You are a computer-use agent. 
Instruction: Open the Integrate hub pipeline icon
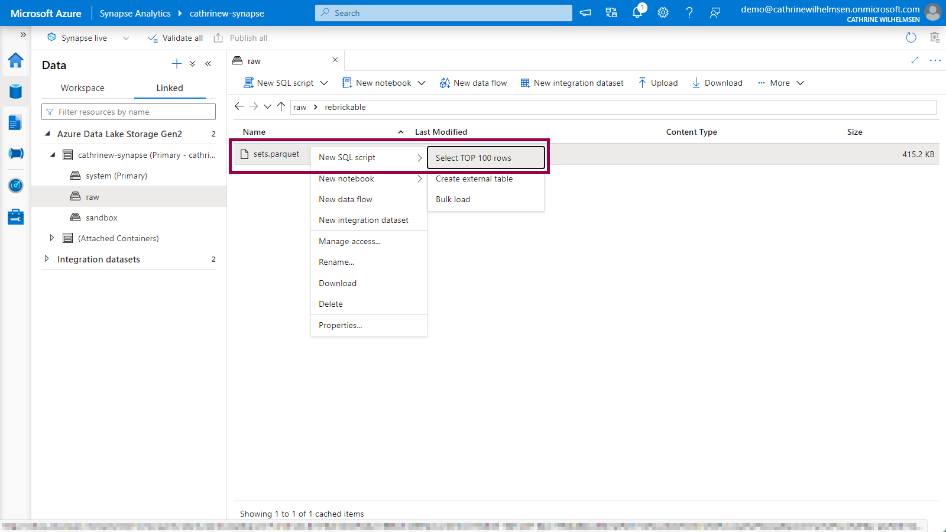point(15,154)
